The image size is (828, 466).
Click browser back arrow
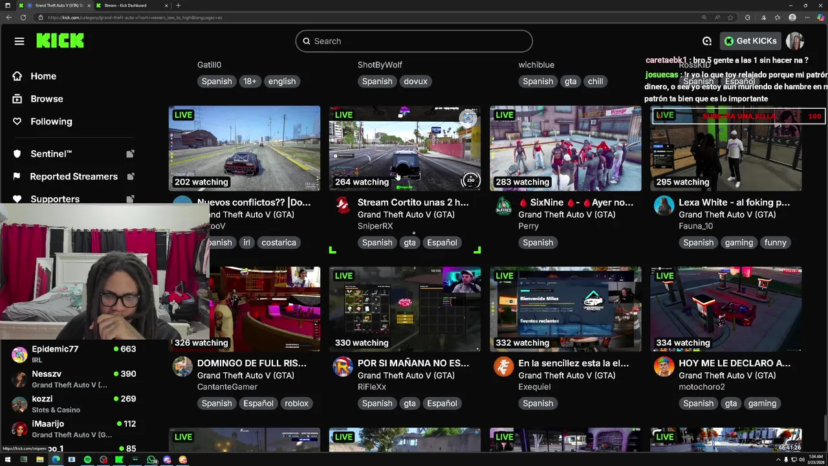click(8, 17)
